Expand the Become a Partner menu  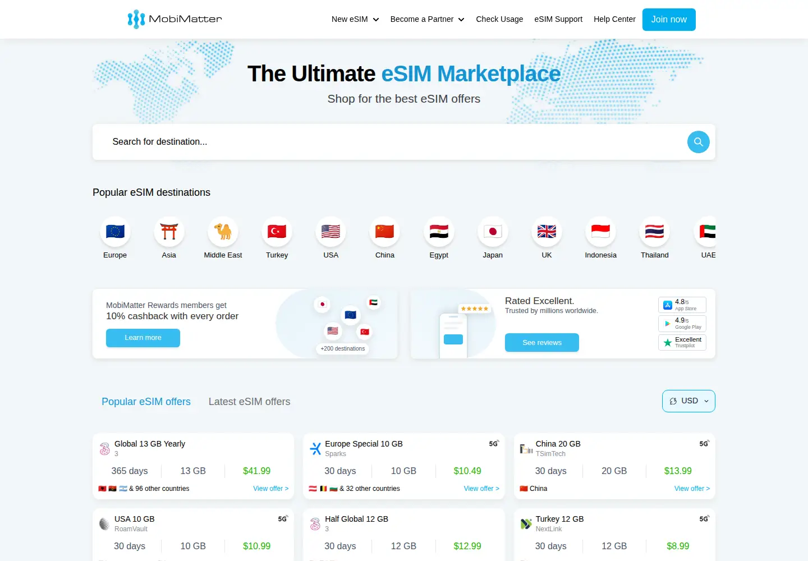point(428,19)
